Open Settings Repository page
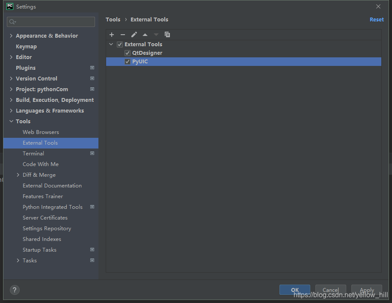 [x=47, y=229]
